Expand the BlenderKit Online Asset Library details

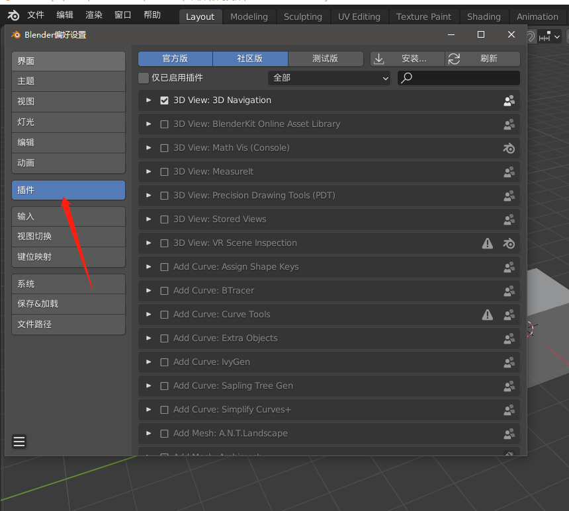148,124
